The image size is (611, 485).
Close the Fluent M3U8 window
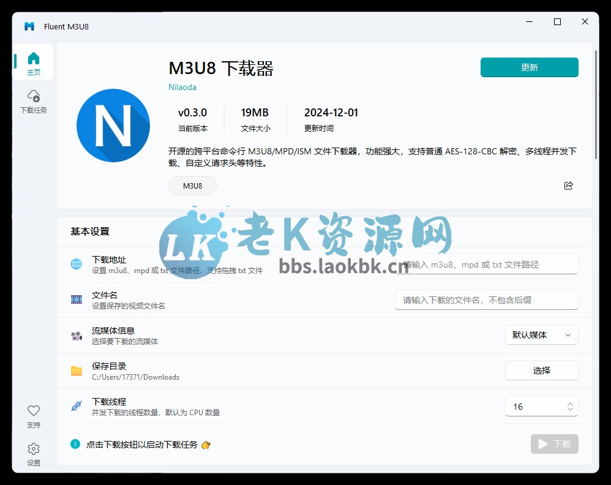pyautogui.click(x=585, y=22)
